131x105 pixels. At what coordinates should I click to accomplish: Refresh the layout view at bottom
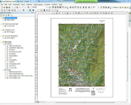click(x=41, y=102)
